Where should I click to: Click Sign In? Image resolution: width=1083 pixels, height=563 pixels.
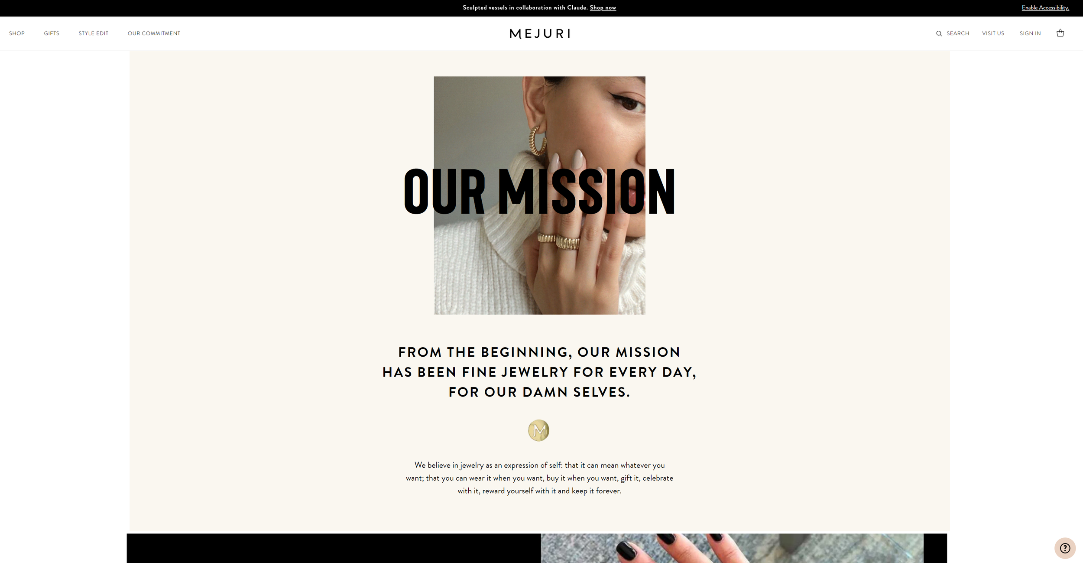pyautogui.click(x=1030, y=33)
